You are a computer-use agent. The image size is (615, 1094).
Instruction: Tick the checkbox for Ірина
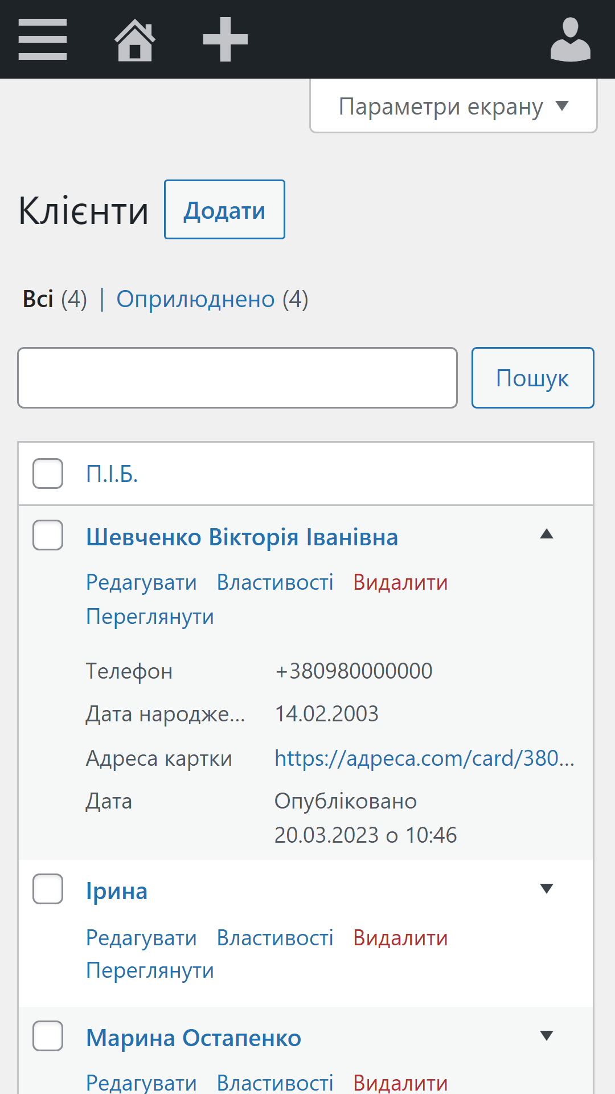(x=48, y=889)
